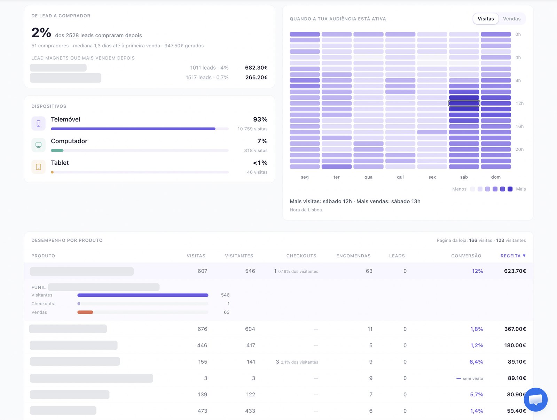
Task: Click the Telemóvel 93% progress bar
Action: [140, 129]
